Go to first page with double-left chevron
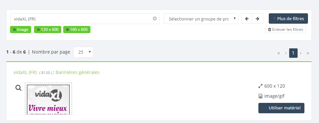 (278, 53)
